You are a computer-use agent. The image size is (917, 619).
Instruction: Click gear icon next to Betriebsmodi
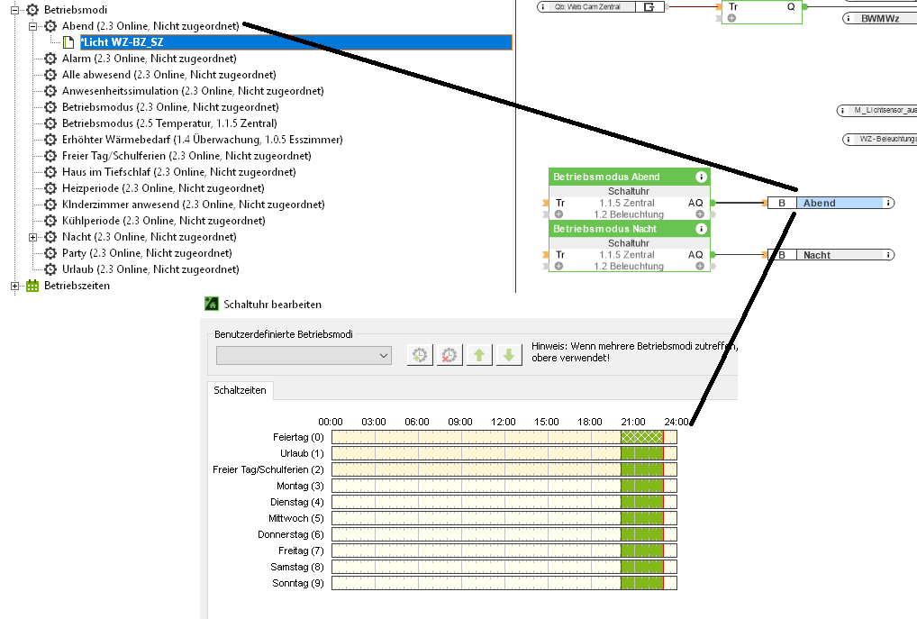click(32, 10)
